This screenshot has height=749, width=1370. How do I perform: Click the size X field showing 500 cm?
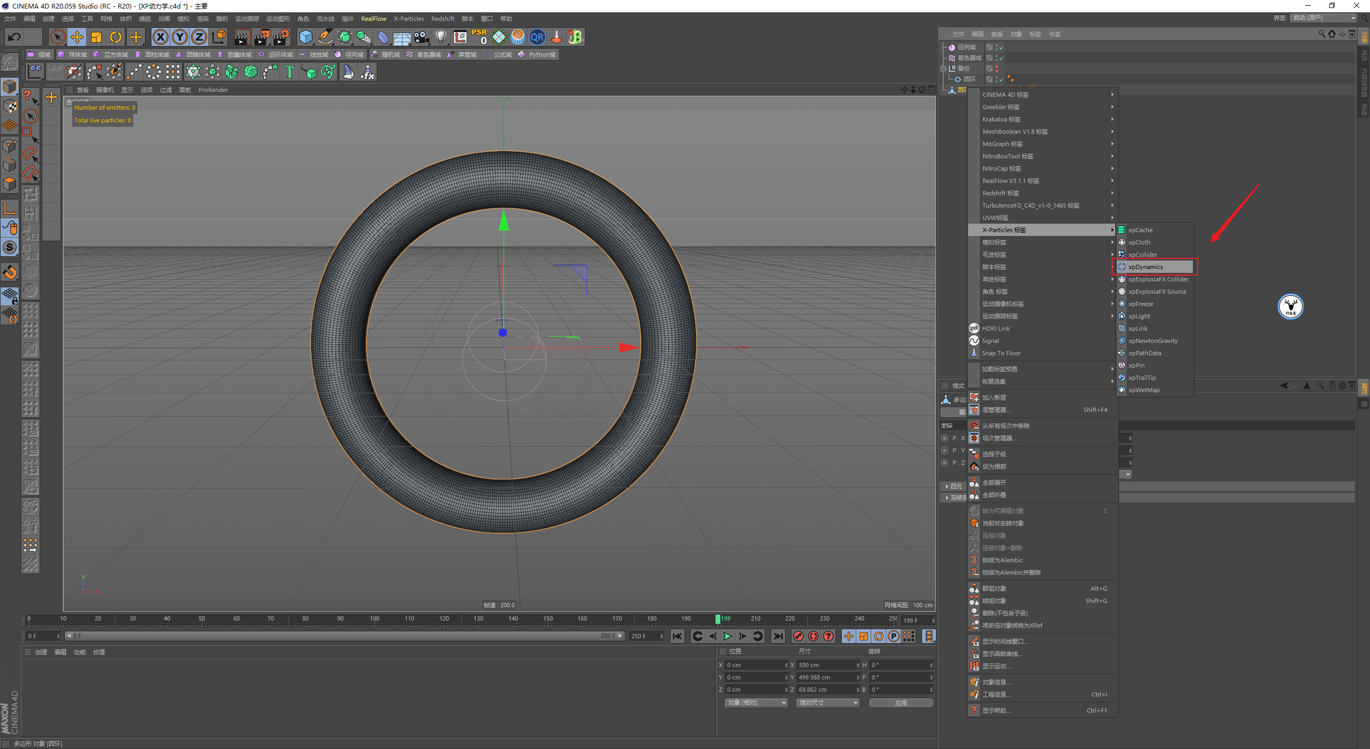[x=828, y=665]
